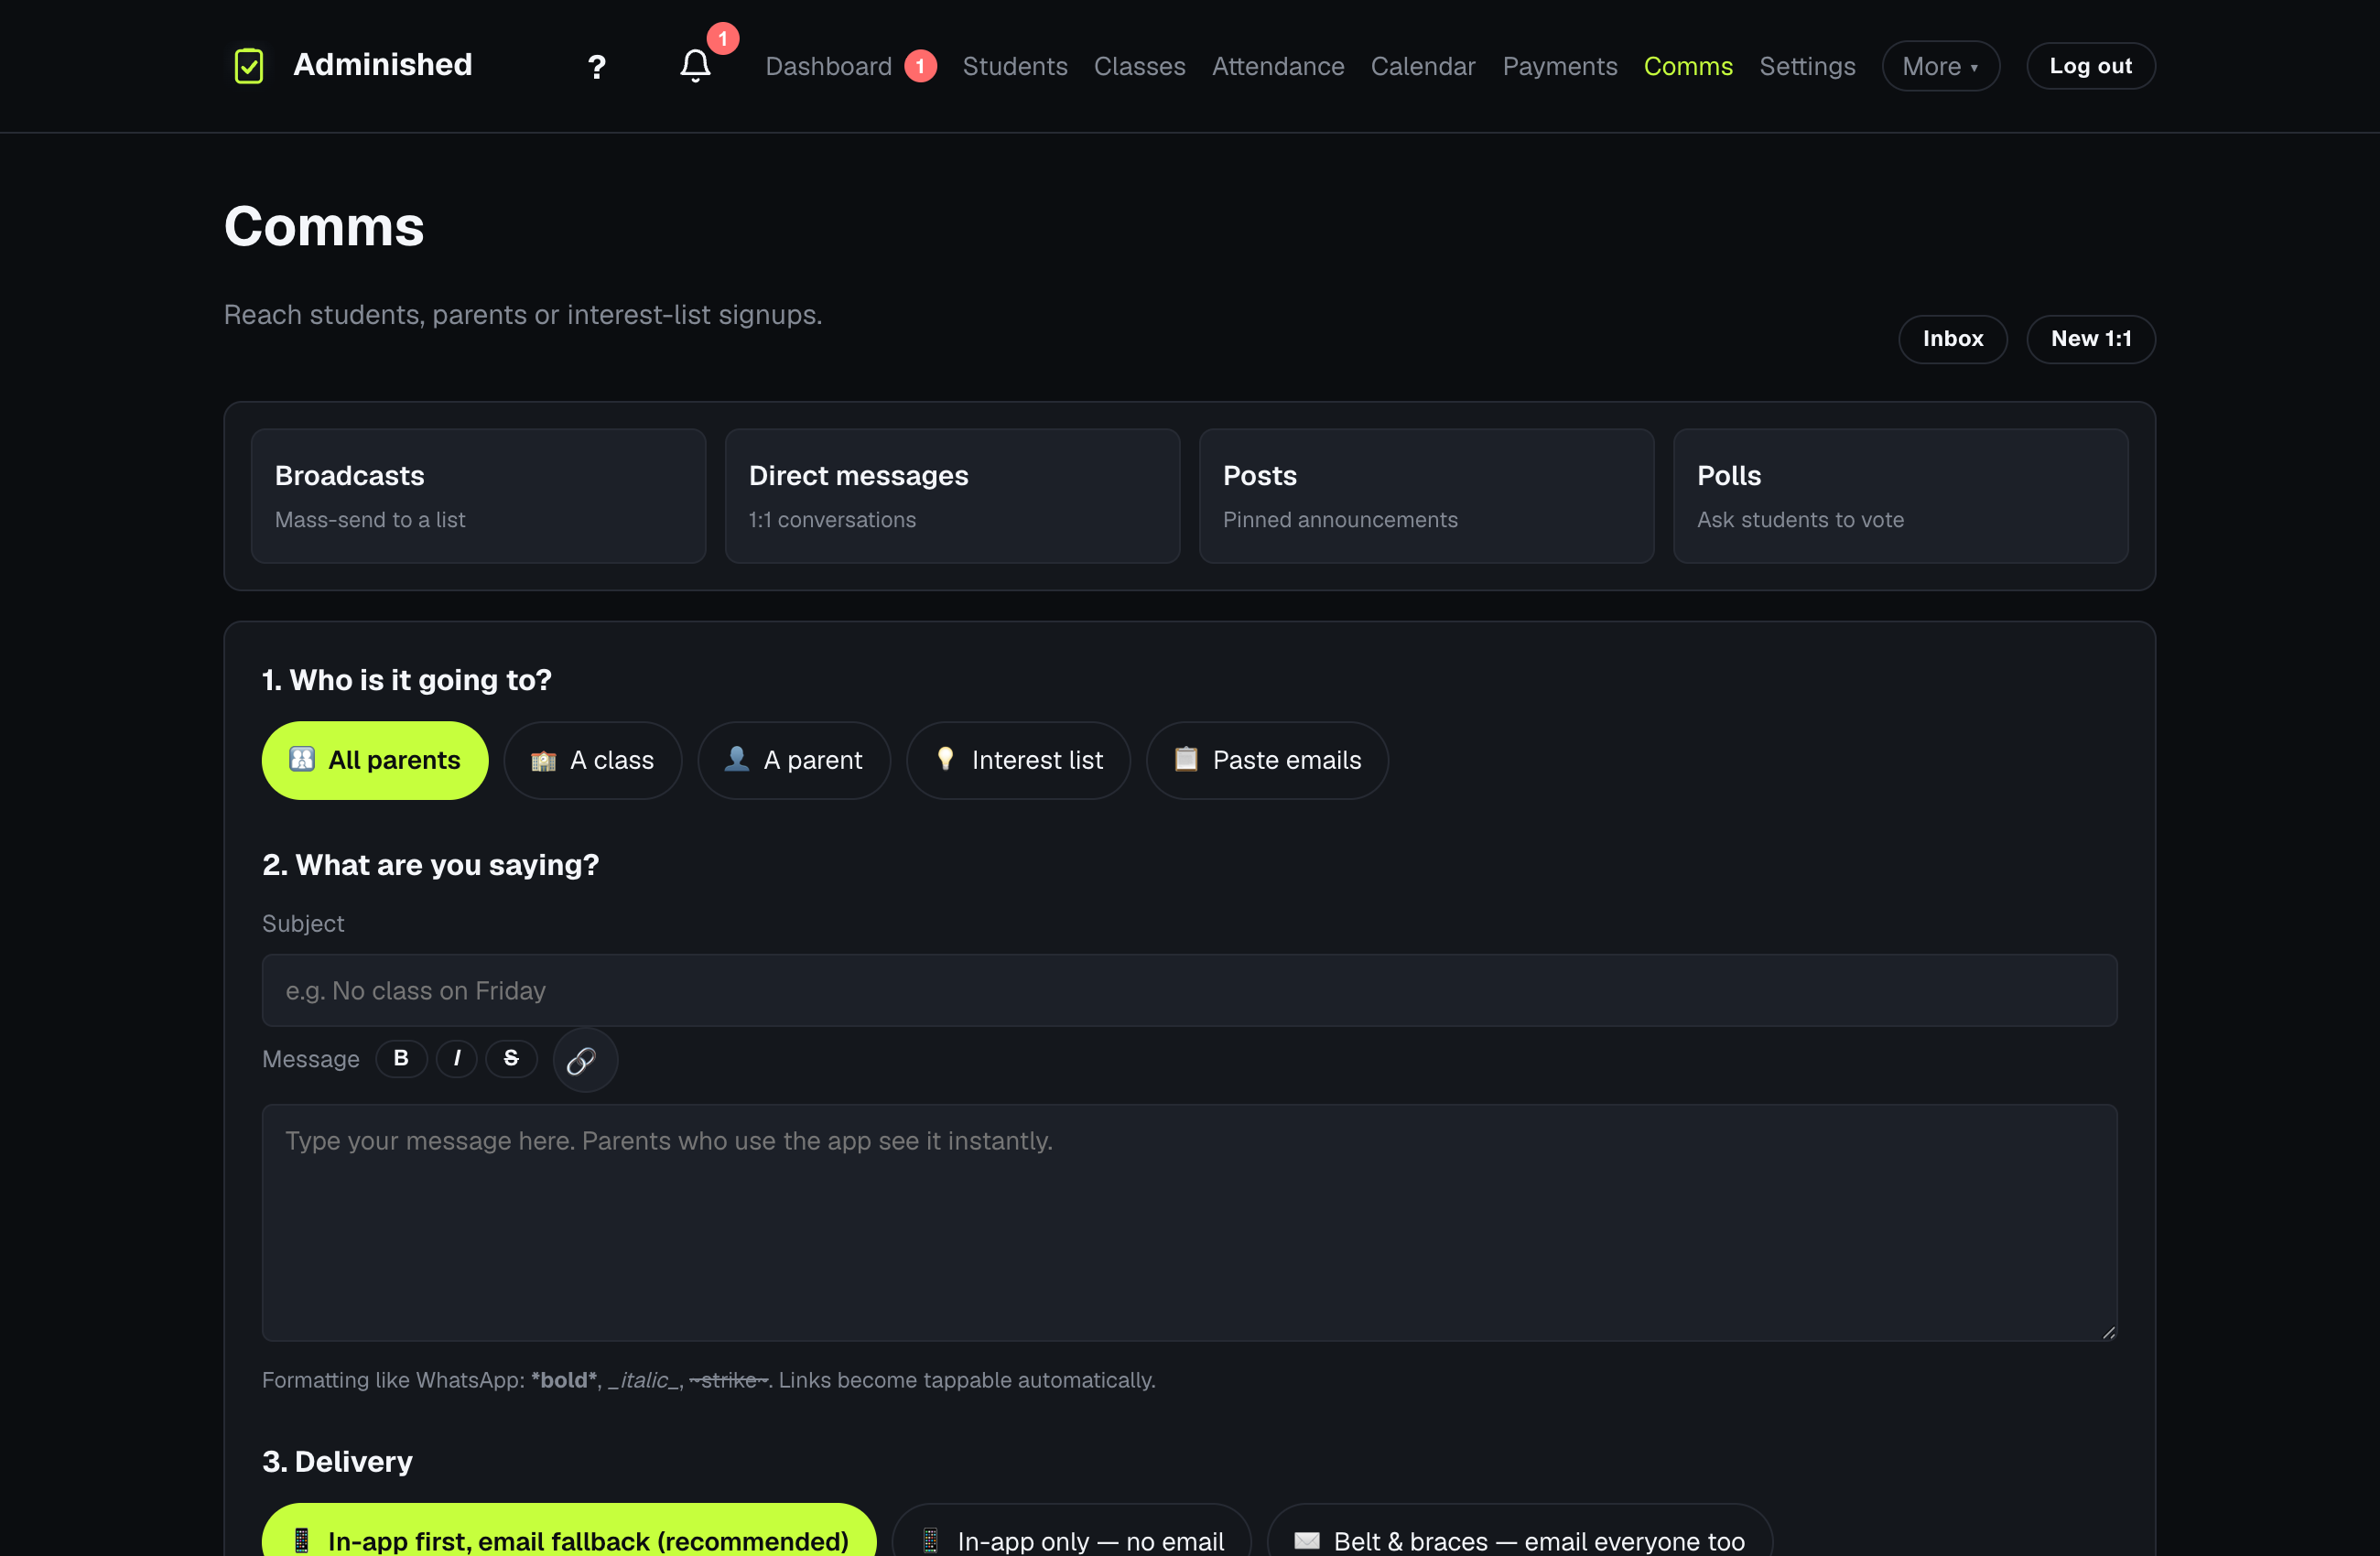
Task: Click the '3. Delivery' heading
Action: point(337,1462)
